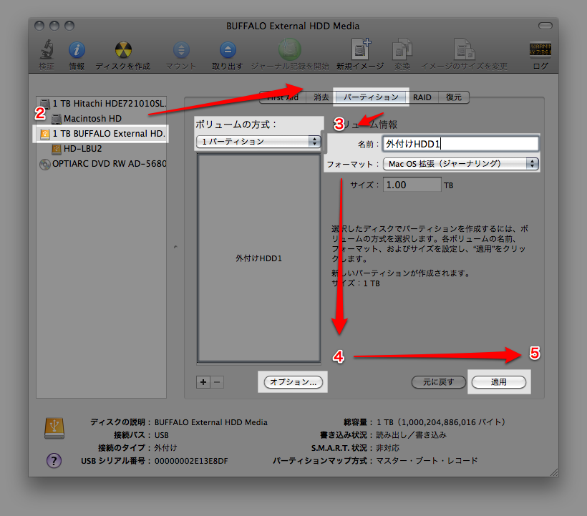Image resolution: width=587 pixels, height=516 pixels.
Task: Select HD-LBU2 volume
Action: (x=102, y=149)
